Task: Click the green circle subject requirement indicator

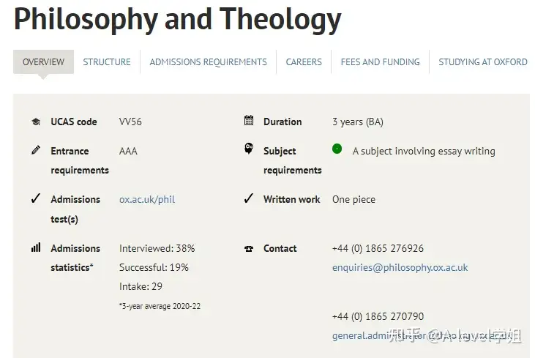Action: click(337, 149)
